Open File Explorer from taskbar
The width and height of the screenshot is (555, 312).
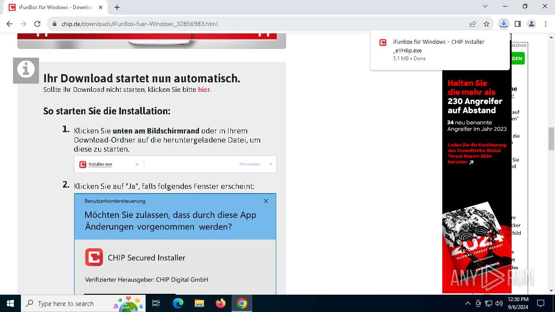pyautogui.click(x=199, y=303)
